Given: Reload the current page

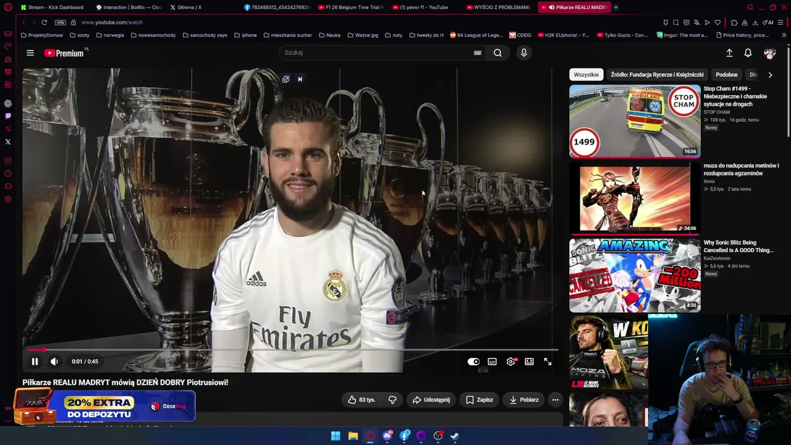Looking at the screenshot, I should (44, 22).
